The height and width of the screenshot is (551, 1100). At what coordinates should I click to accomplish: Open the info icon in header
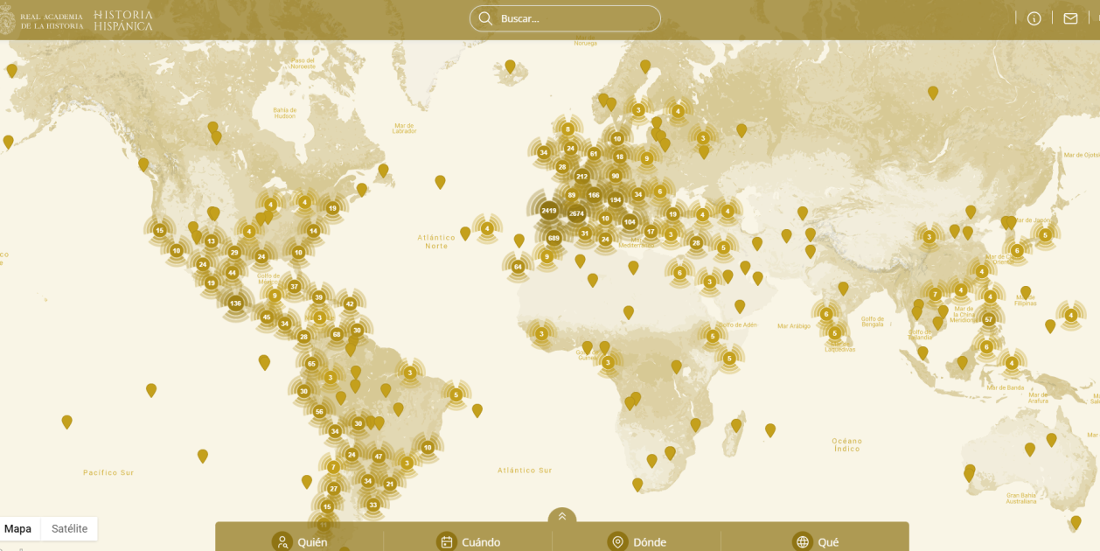click(x=1034, y=18)
